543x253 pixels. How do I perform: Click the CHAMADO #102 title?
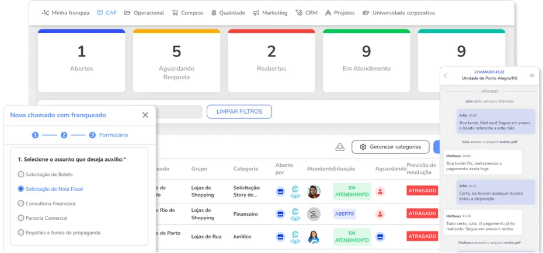[x=489, y=72]
